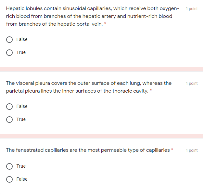This screenshot has height=194, width=204.
Task: Click 'True' label text under capillaries question
Action: [x=21, y=166]
